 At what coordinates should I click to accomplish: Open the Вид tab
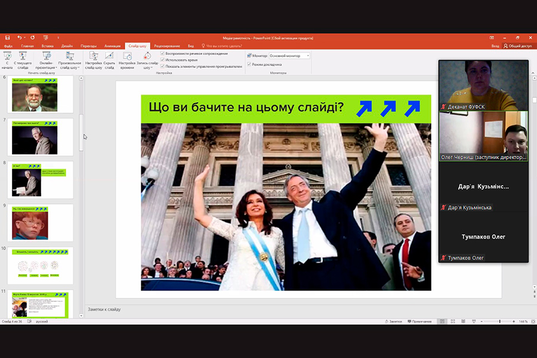(x=191, y=46)
